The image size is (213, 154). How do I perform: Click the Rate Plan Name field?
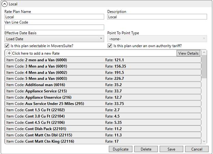[54, 17]
